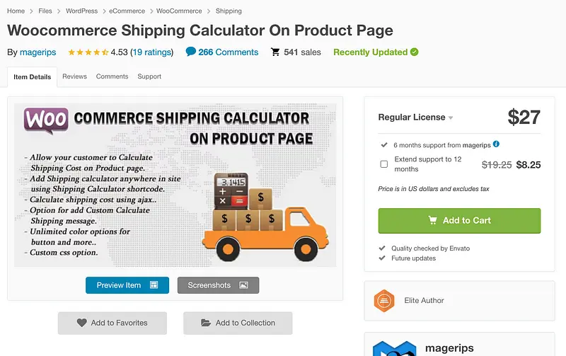The height and width of the screenshot is (356, 566).
Task: Click the folder icon in Add to Collection
Action: click(206, 323)
